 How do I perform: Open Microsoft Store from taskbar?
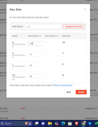70,124
